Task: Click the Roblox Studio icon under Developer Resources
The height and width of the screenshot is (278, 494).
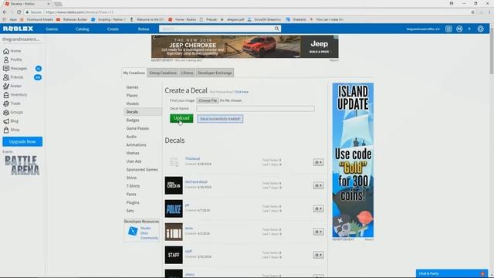Action: (133, 232)
